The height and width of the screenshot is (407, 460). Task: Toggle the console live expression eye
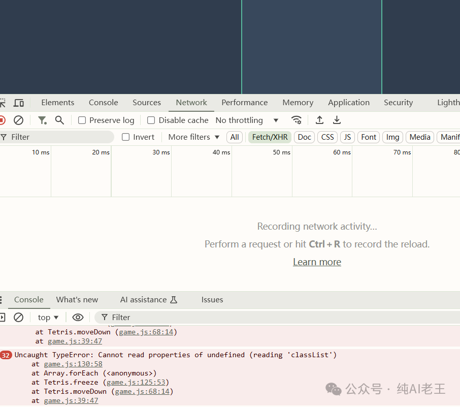pos(78,317)
